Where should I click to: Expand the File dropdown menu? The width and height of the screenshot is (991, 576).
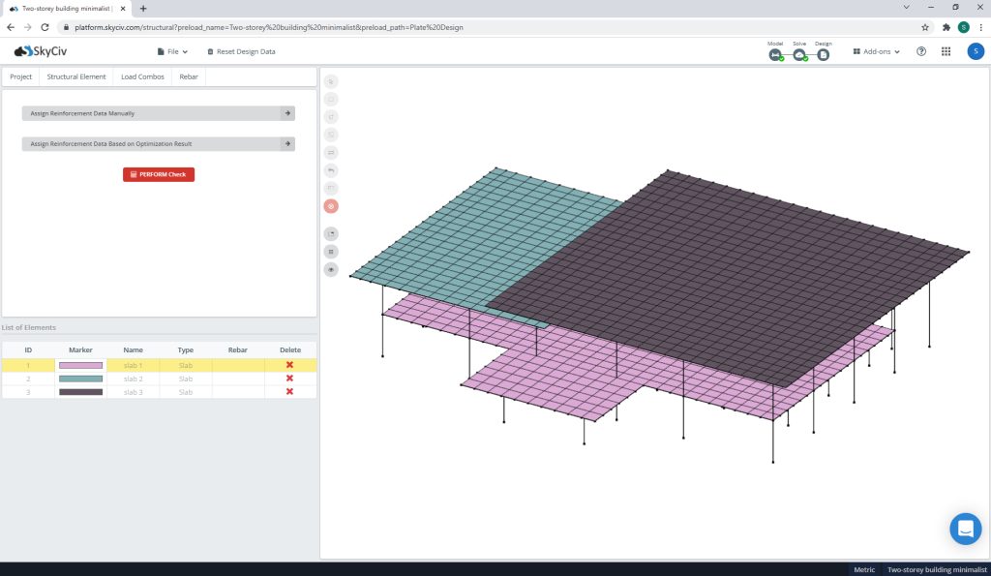pos(172,51)
